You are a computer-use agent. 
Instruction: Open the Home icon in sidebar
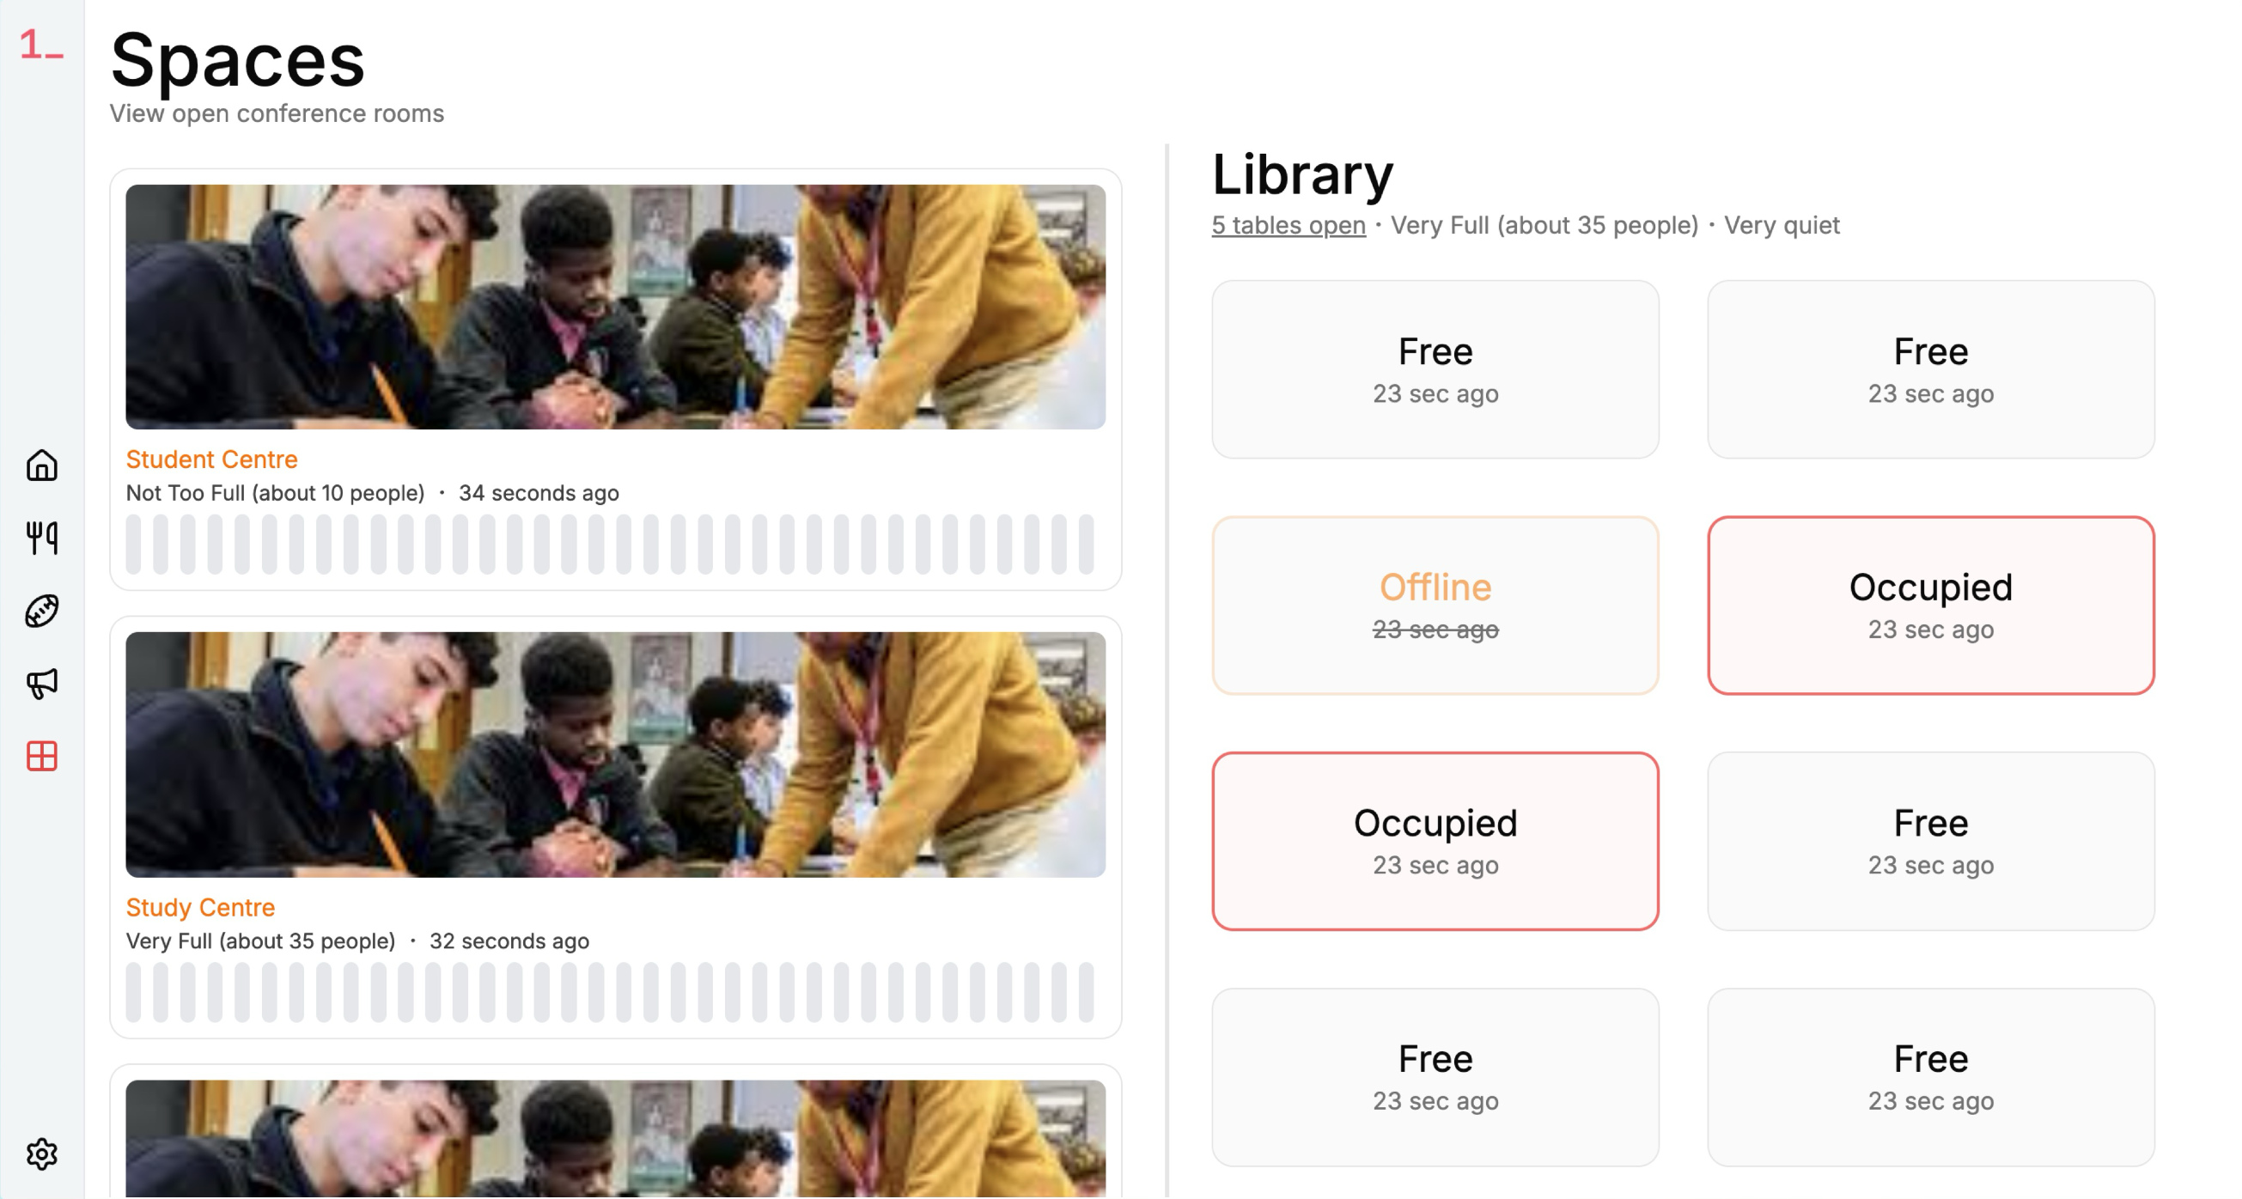pyautogui.click(x=42, y=466)
